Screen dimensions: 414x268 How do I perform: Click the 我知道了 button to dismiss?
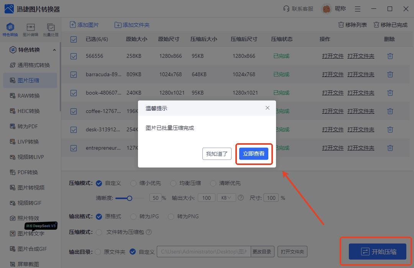(217, 154)
